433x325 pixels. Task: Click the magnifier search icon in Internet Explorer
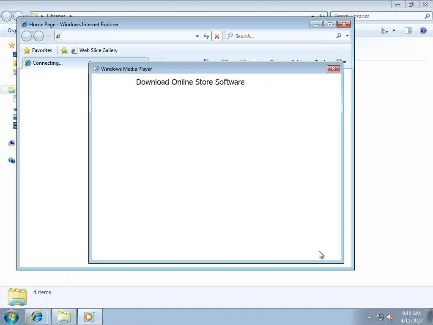tap(339, 36)
